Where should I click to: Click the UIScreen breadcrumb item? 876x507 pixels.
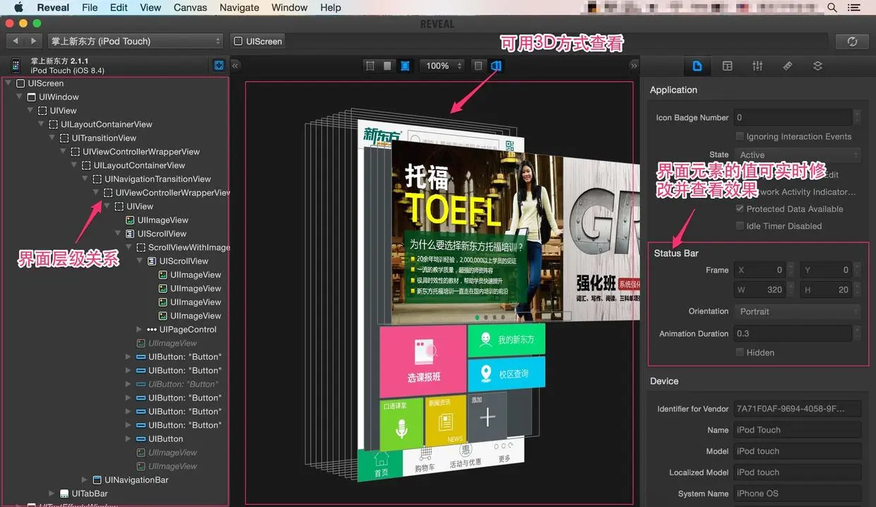pos(258,42)
